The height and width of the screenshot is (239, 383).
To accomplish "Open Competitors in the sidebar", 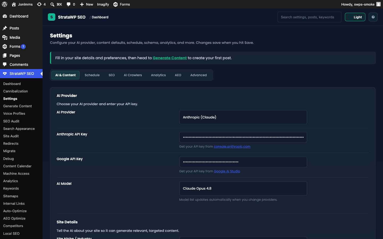I will tap(13, 226).
